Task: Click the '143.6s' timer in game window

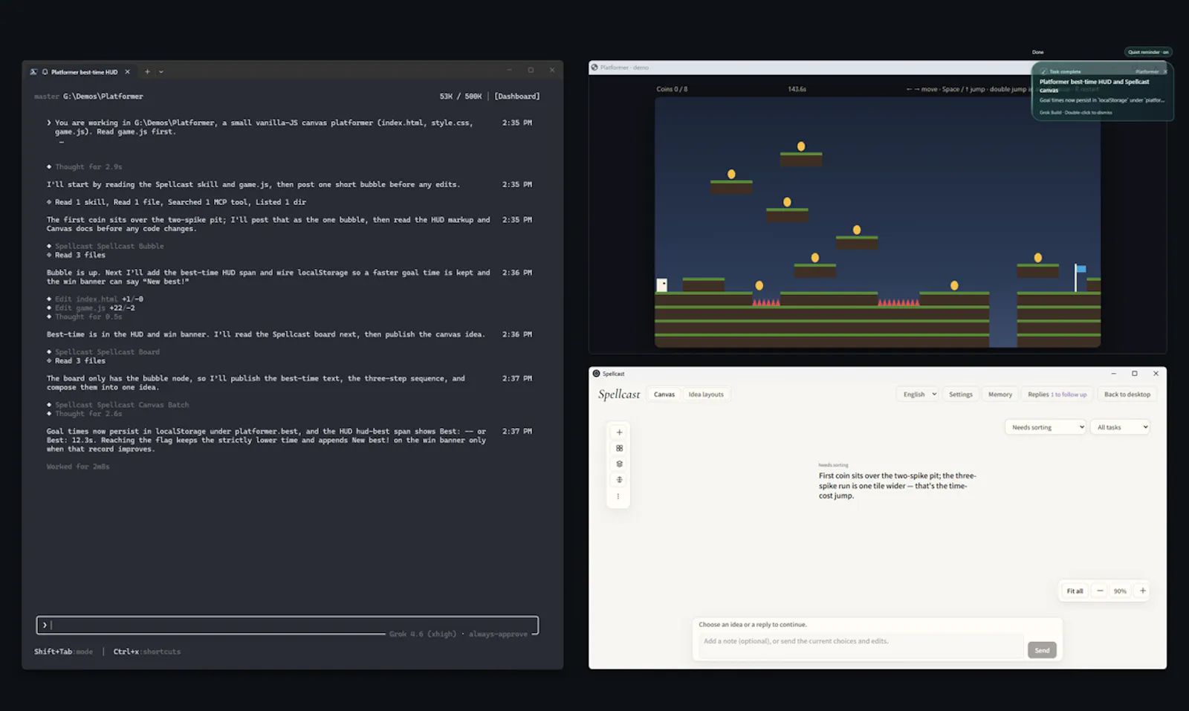Action: click(797, 89)
